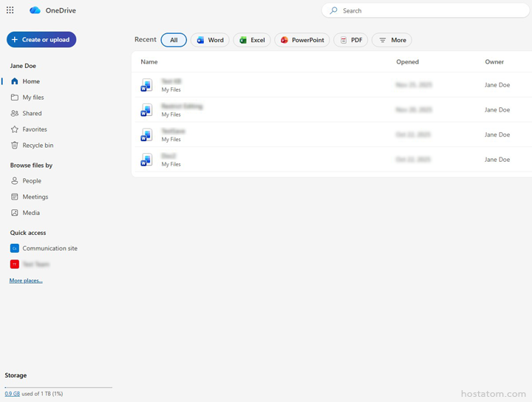
Task: Click the first file's Word document icon
Action: click(146, 85)
